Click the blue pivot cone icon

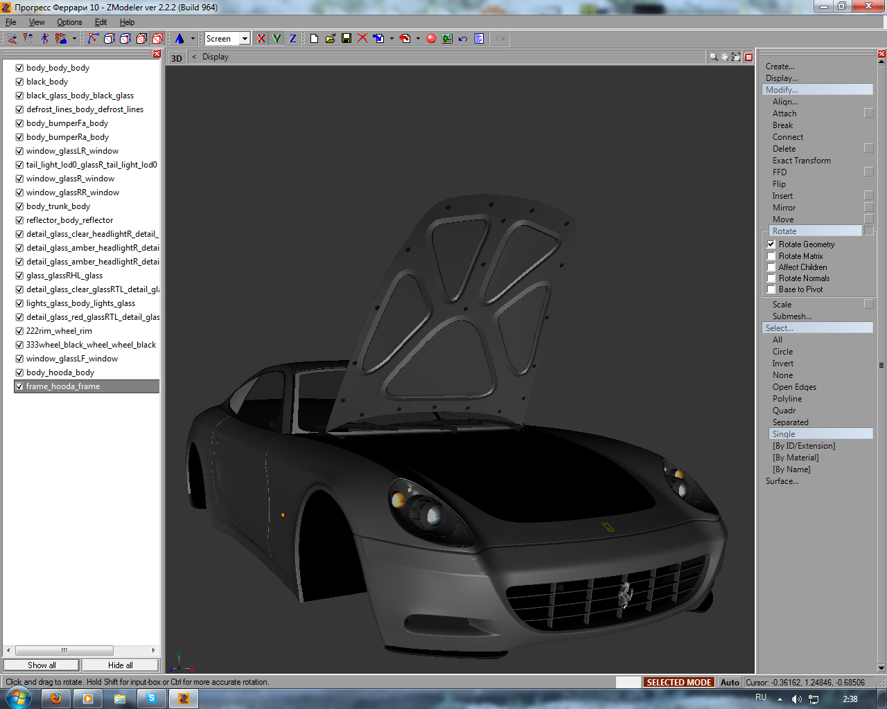[179, 39]
